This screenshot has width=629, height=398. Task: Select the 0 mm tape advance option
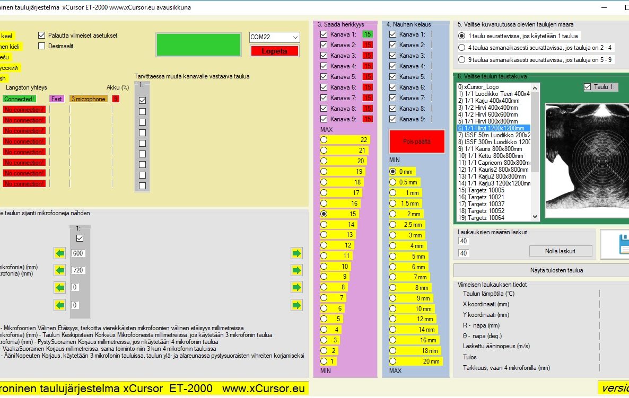click(x=392, y=172)
